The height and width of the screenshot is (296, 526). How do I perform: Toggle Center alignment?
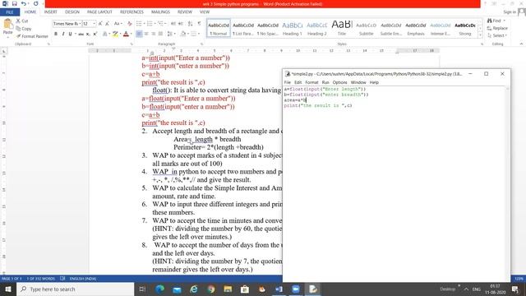(x=146, y=34)
